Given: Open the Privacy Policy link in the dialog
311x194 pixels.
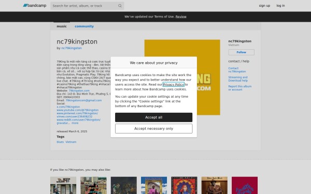Looking at the screenshot, I should click(173, 84).
